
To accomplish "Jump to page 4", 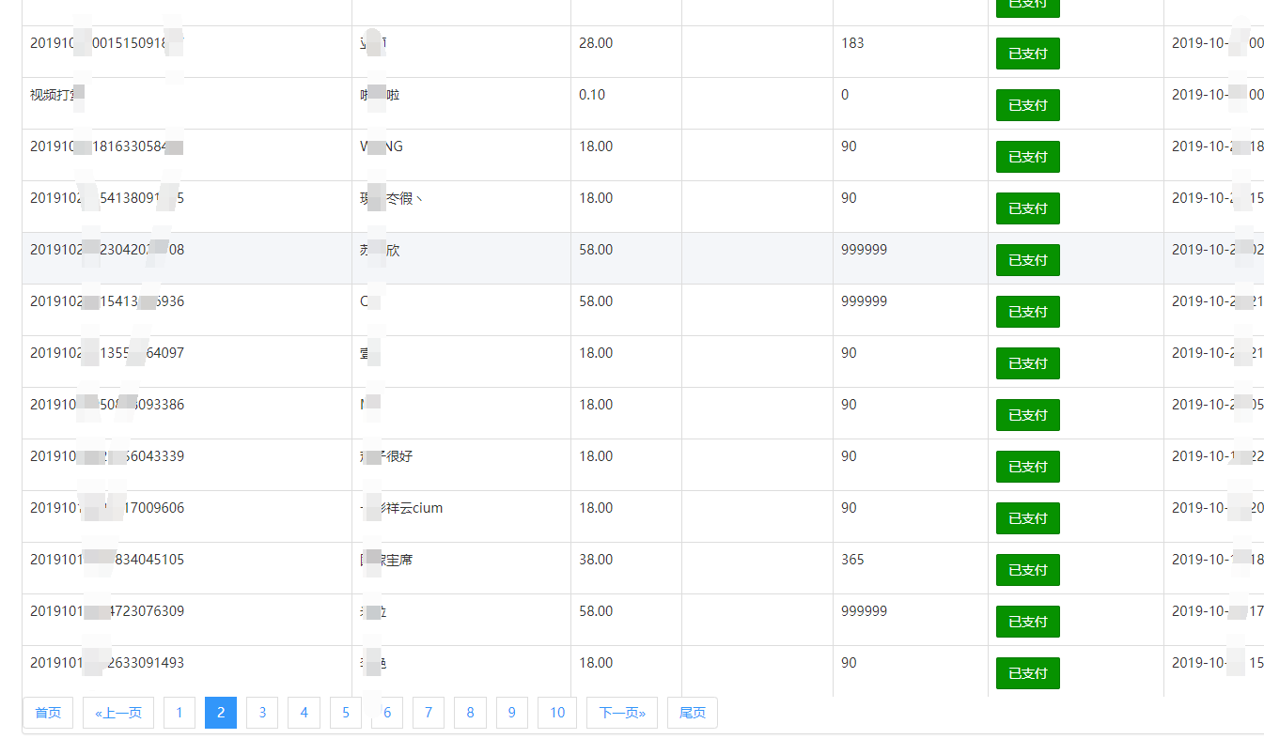I will (304, 713).
